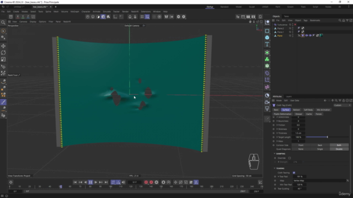
Task: Pause the timeline playback
Action: pos(90,182)
